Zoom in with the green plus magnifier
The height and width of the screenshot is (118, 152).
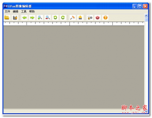(x=40, y=18)
